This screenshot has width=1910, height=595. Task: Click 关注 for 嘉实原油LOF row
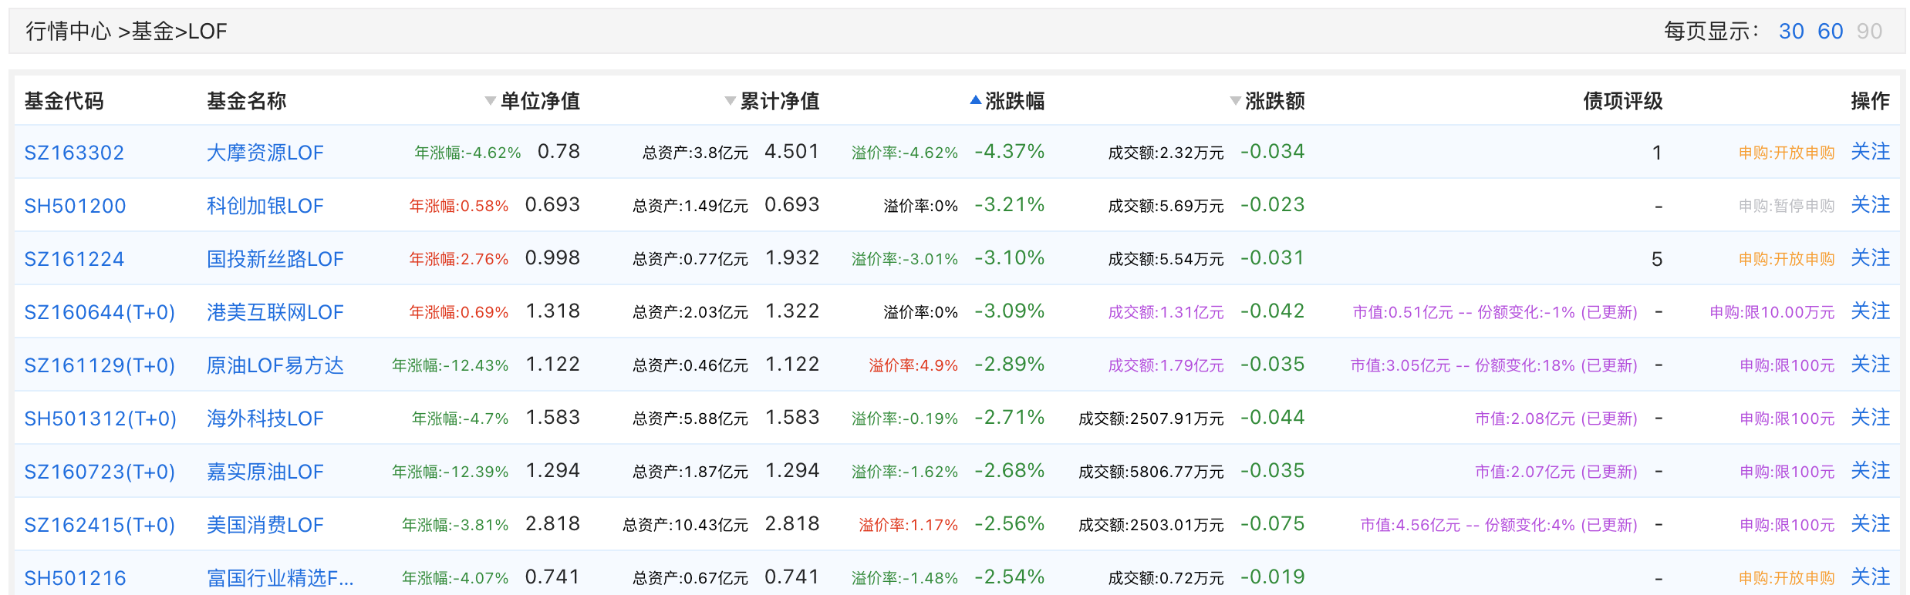1870,471
